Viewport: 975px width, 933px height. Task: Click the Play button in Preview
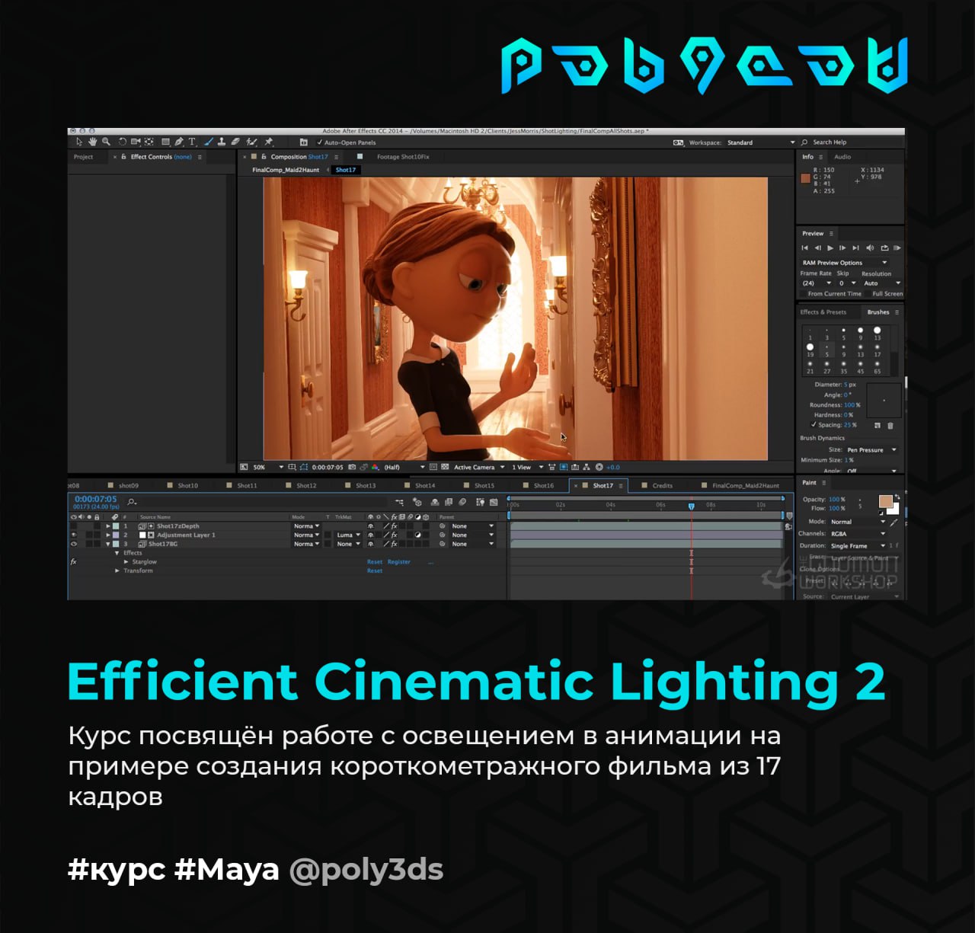tap(830, 248)
